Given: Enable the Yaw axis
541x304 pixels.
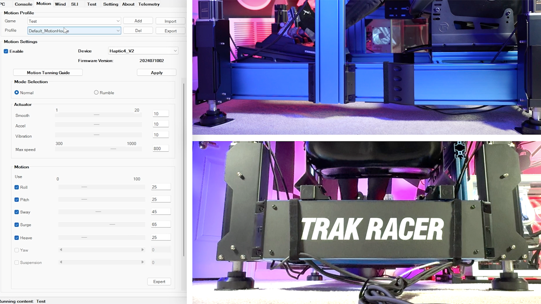Looking at the screenshot, I should pos(16,250).
